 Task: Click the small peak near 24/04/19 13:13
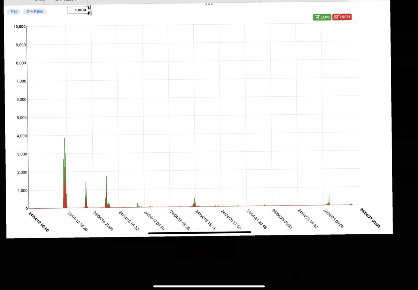coord(194,202)
